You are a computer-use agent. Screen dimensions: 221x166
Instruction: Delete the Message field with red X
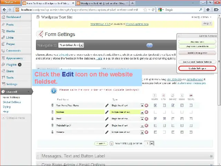tap(146, 132)
